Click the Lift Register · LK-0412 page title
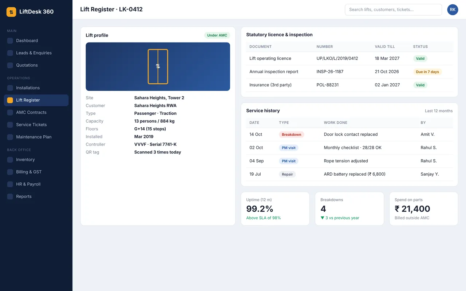466x291 pixels. (111, 9)
